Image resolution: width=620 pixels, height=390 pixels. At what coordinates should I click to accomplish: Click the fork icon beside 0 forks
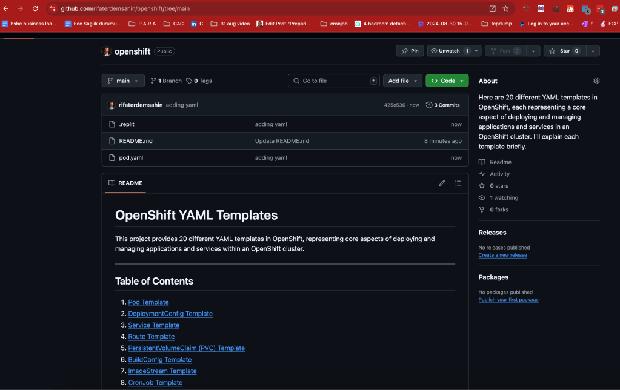pos(482,210)
